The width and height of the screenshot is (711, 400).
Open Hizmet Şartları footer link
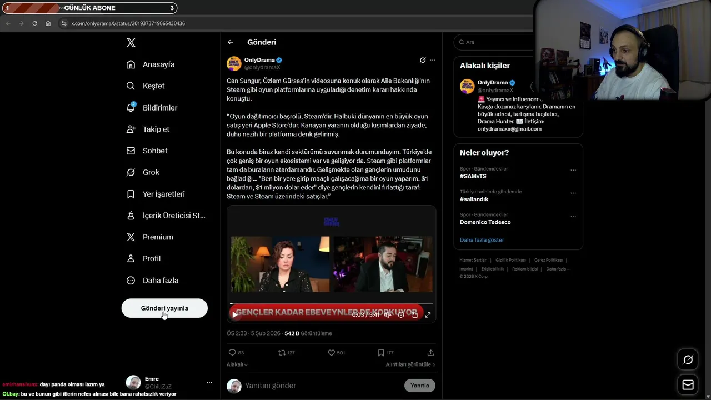(x=473, y=260)
